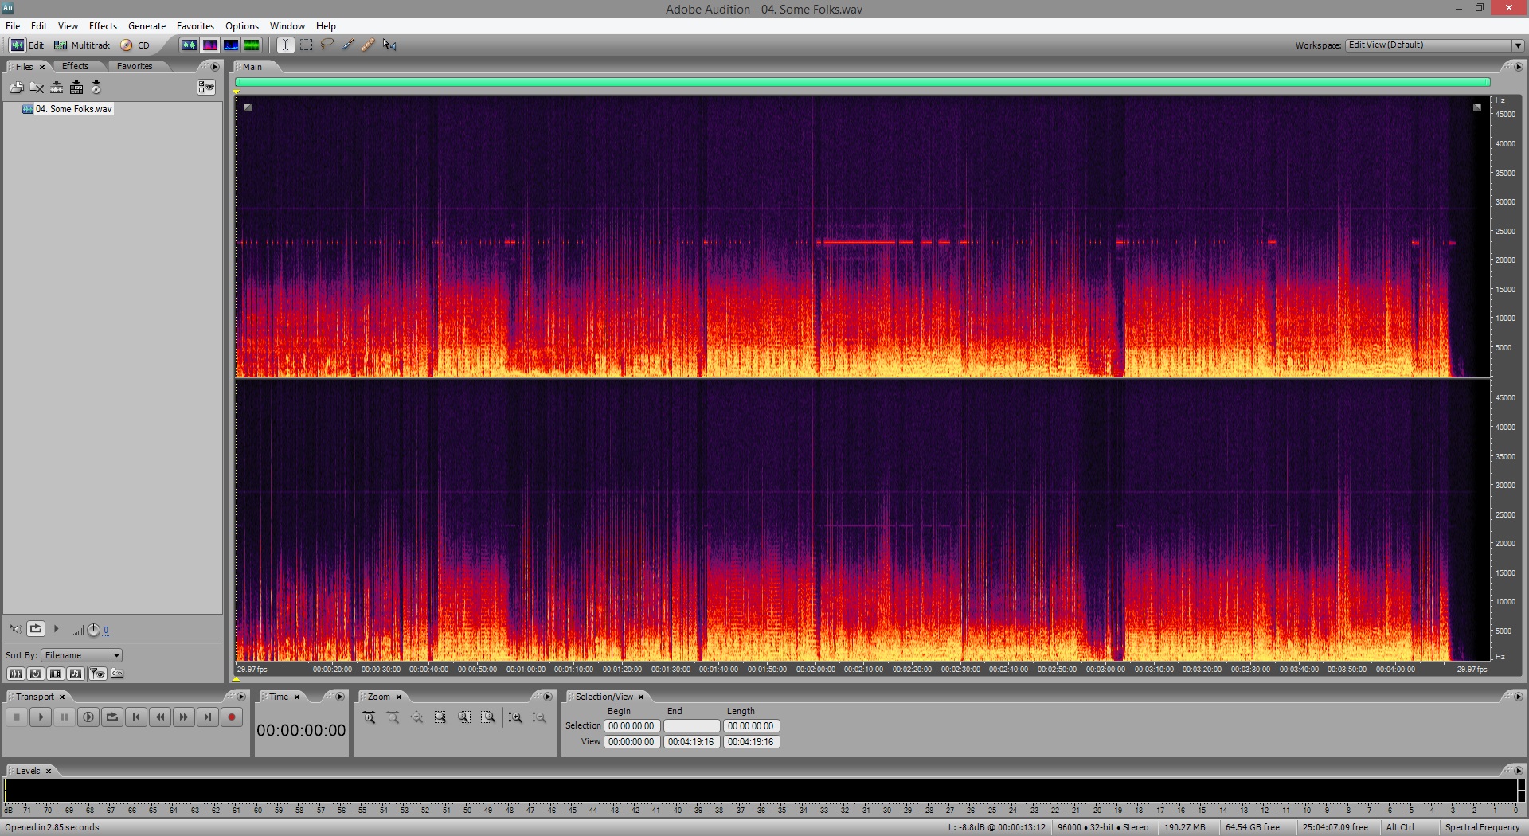1529x836 pixels.
Task: Adjust preview volume knob
Action: 93,630
